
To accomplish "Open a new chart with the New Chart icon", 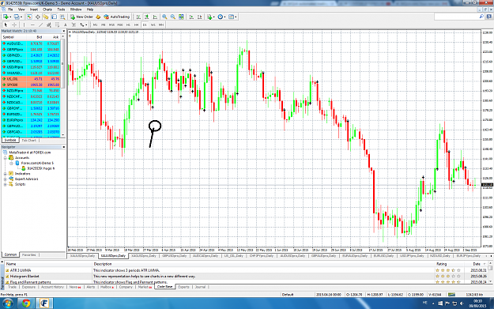I will click(x=6, y=17).
